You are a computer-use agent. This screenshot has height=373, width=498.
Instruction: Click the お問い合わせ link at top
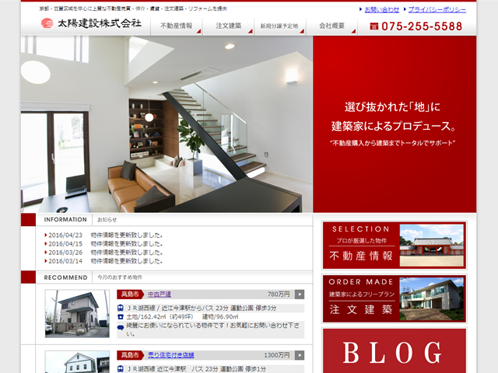coord(381,9)
